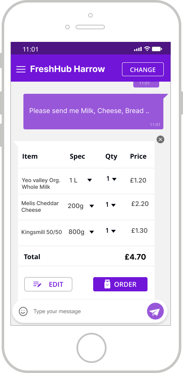
Task: Tap the battery status icon
Action: point(157,49)
